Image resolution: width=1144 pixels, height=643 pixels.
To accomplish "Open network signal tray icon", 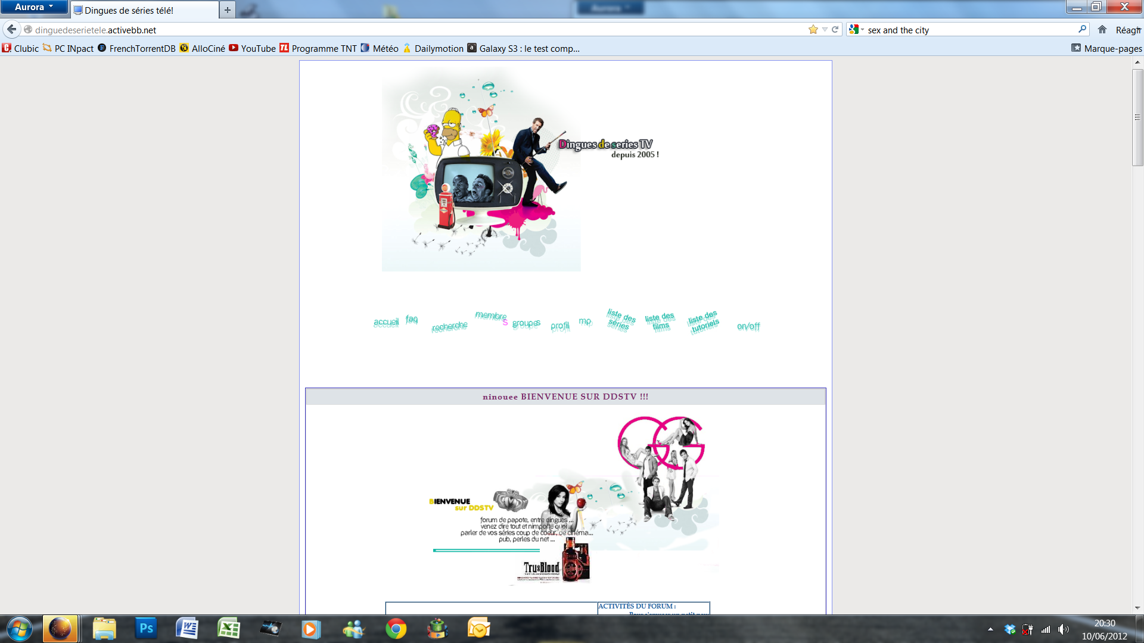I will [1046, 629].
